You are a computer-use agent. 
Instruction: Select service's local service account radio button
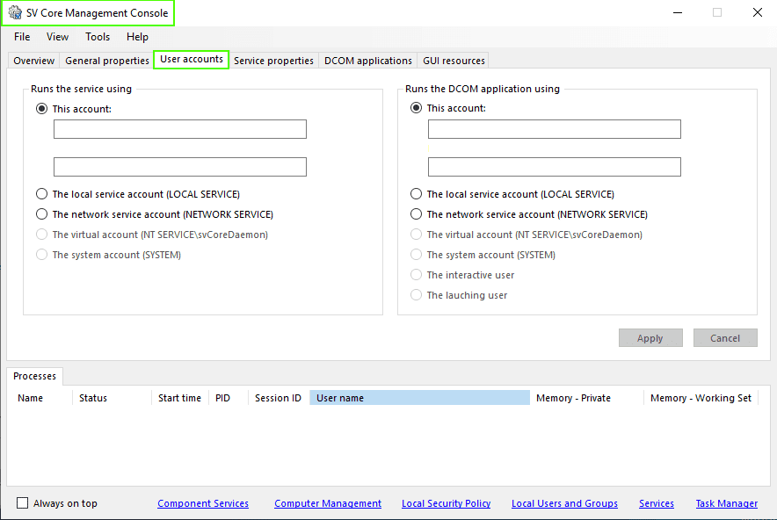[x=42, y=194]
